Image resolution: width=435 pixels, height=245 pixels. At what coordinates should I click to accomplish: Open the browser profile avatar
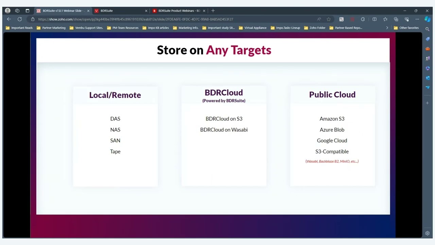(7, 11)
